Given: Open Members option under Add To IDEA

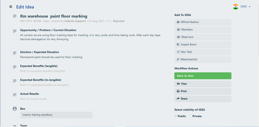Looking at the screenshot, I should click(203, 30).
